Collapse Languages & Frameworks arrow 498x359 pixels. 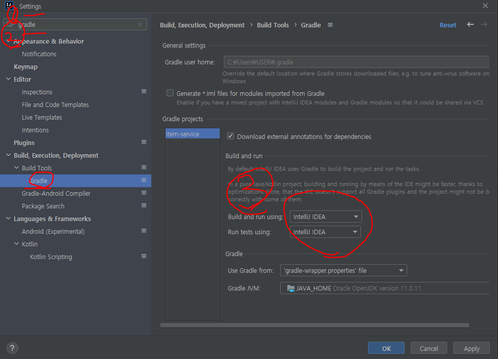tap(8, 219)
